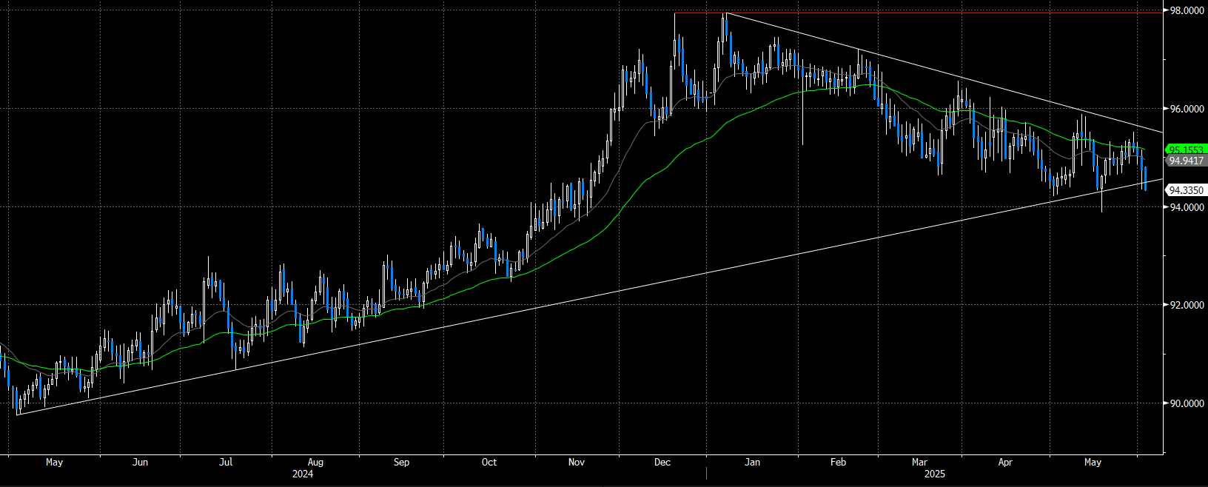Click the green 95.1553 moving average price tag
This screenshot has width=1208, height=487.
tap(1186, 150)
